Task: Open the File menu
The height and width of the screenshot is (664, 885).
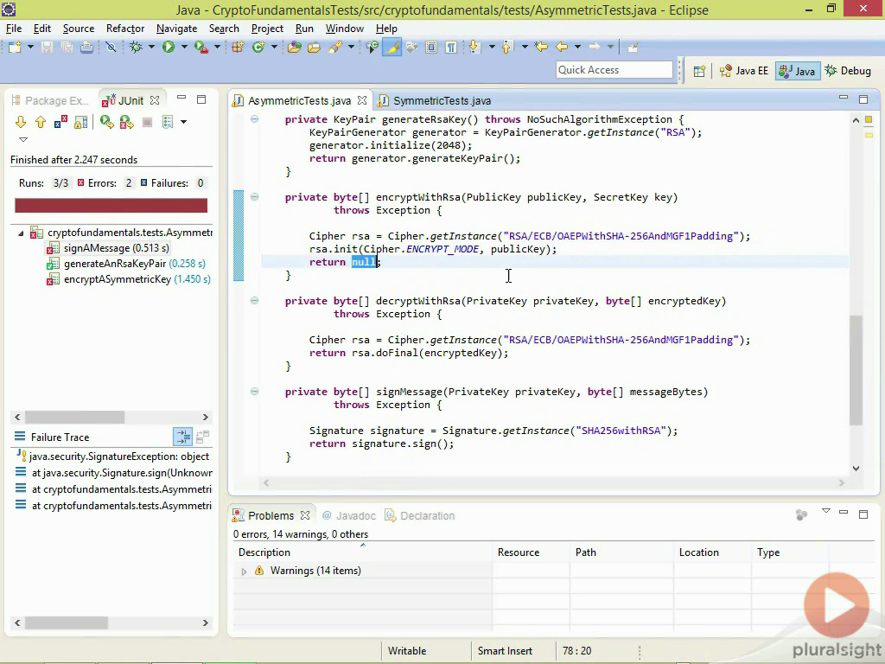Action: 14,29
